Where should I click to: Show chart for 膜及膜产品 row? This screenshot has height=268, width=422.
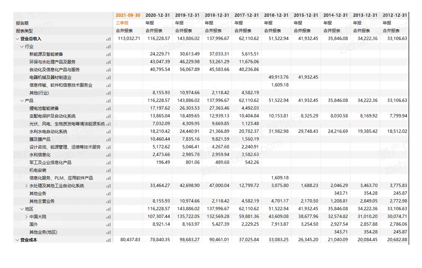click(x=108, y=139)
